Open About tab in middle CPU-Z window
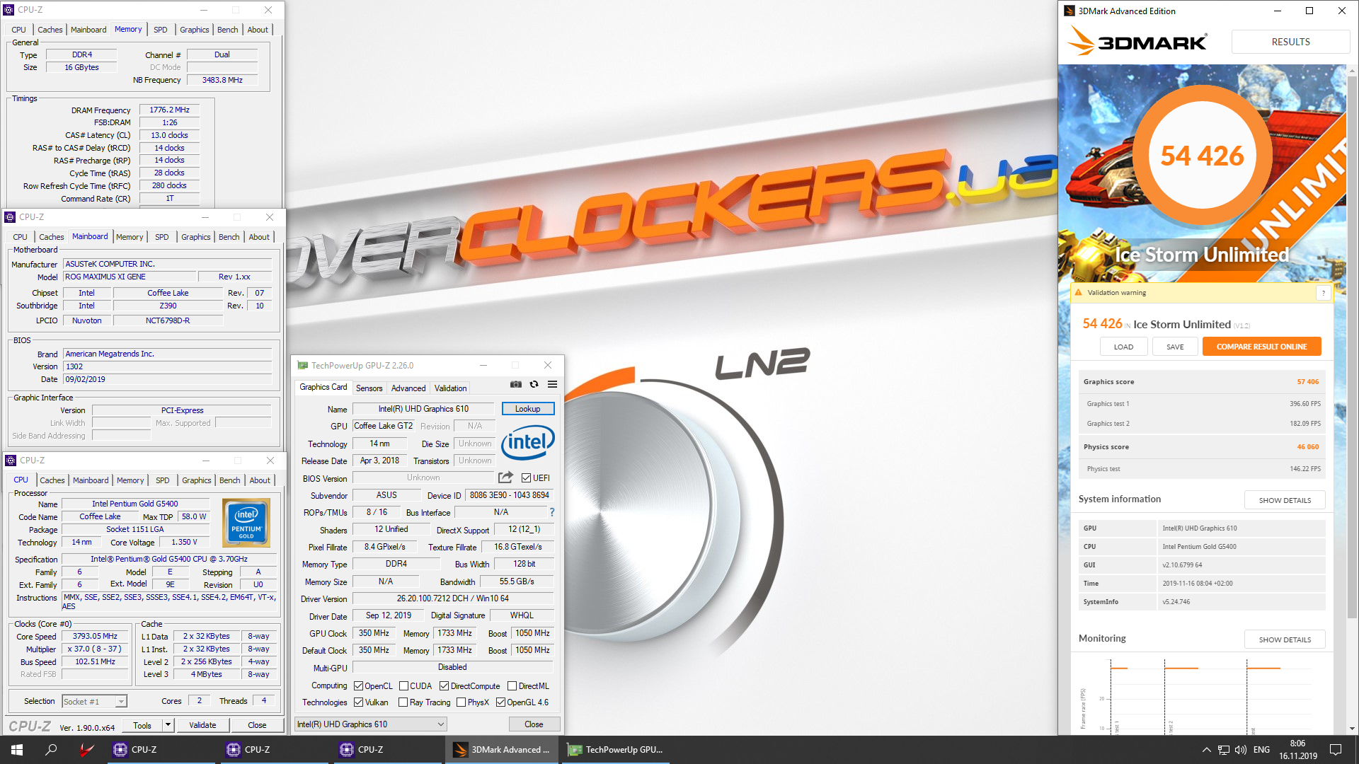Image resolution: width=1359 pixels, height=764 pixels. (x=259, y=237)
